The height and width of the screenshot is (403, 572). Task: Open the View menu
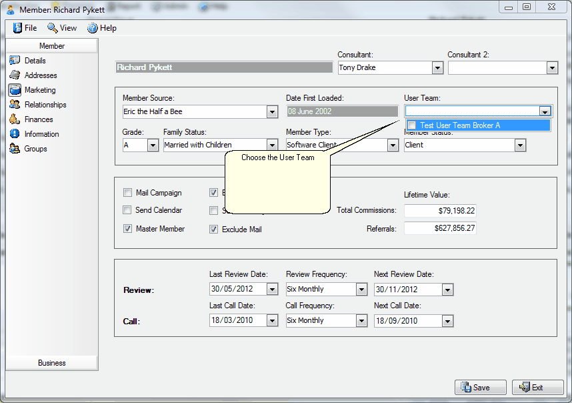(x=62, y=28)
